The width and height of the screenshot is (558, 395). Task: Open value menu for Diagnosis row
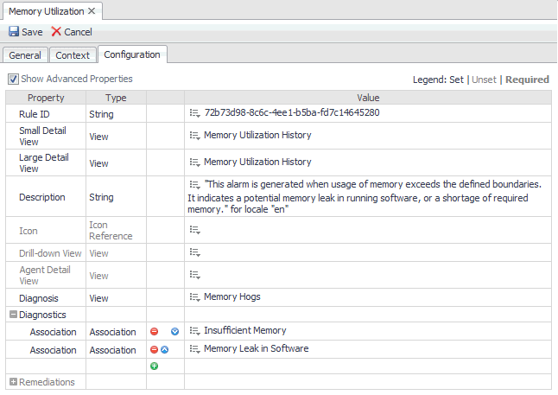(x=194, y=297)
